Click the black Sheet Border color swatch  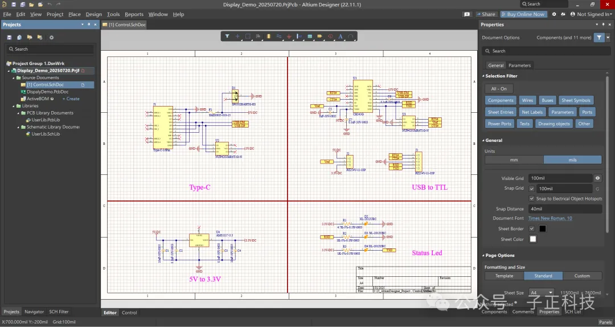[543, 228]
